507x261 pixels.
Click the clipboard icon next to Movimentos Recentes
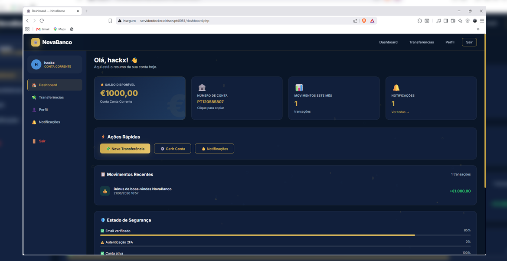click(103, 174)
